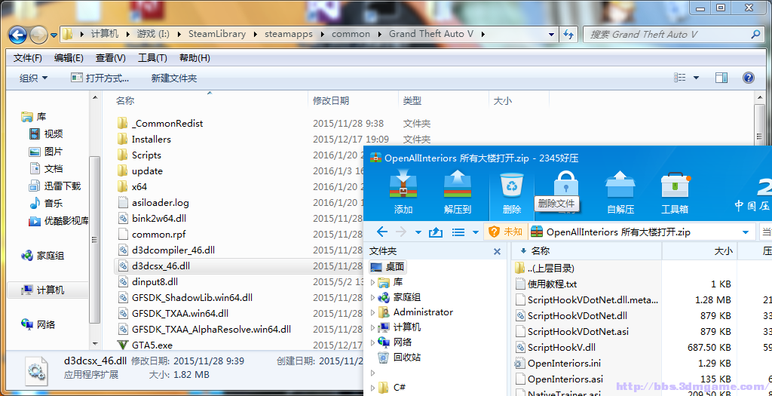772x396 pixels.
Task: Expand the 家庭组 node in 2345好压 tree
Action: 372,297
